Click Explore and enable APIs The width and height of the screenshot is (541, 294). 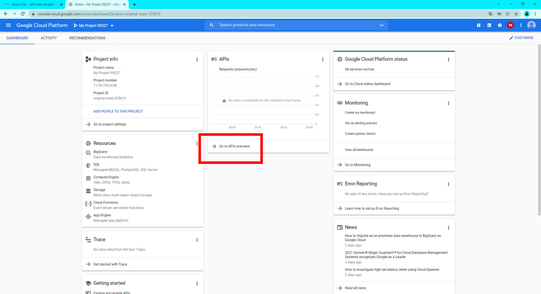(x=112, y=293)
